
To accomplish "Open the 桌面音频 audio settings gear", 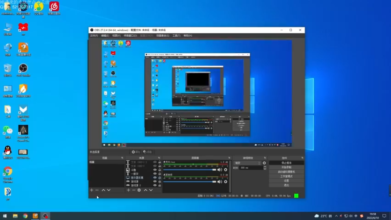I will (x=225, y=181).
